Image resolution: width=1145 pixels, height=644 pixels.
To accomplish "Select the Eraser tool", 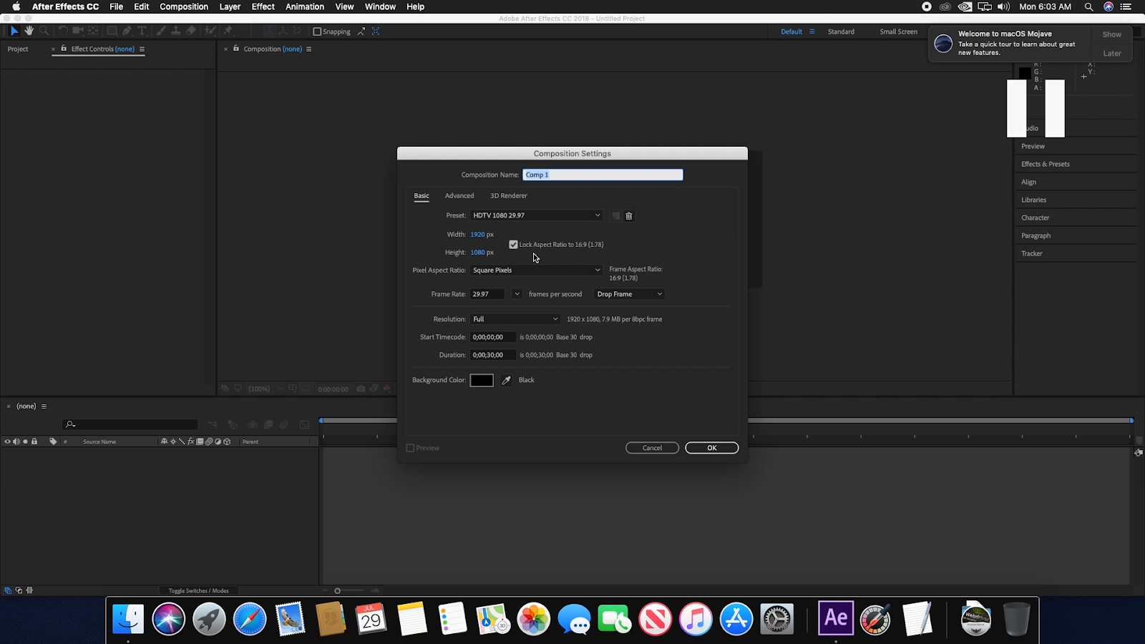I will 191,31.
